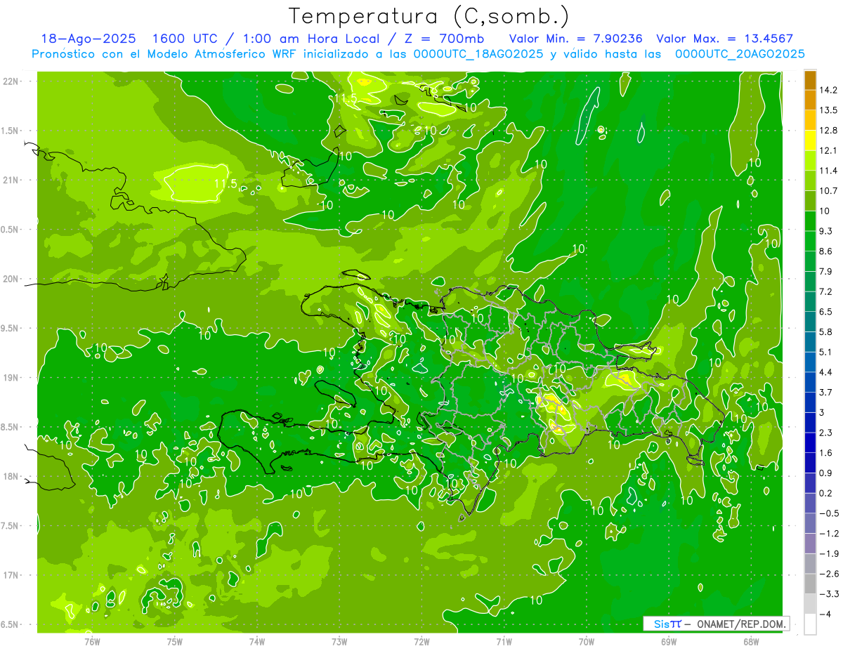Click the "5.1" legend value
This screenshot has height=651, width=843.
click(825, 352)
